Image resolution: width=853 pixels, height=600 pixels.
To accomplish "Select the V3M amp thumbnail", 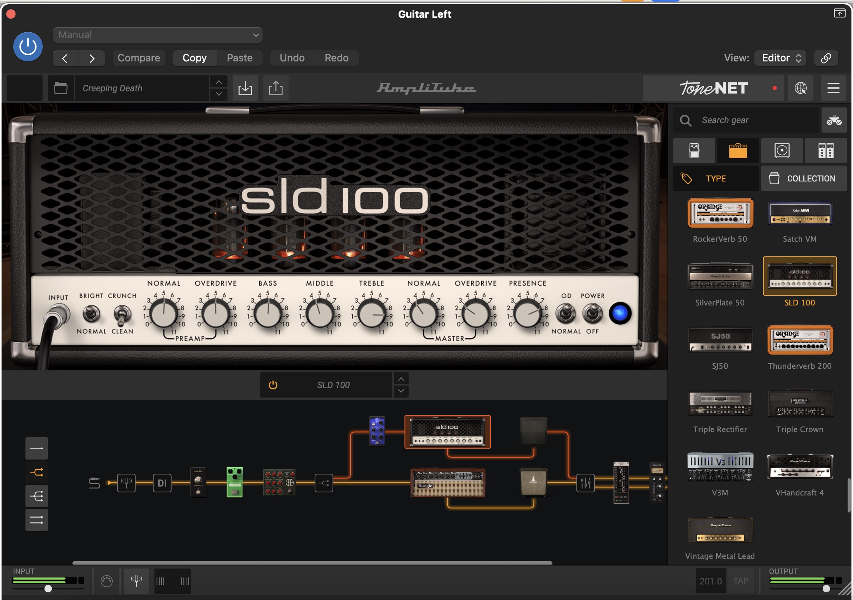I will pos(720,467).
